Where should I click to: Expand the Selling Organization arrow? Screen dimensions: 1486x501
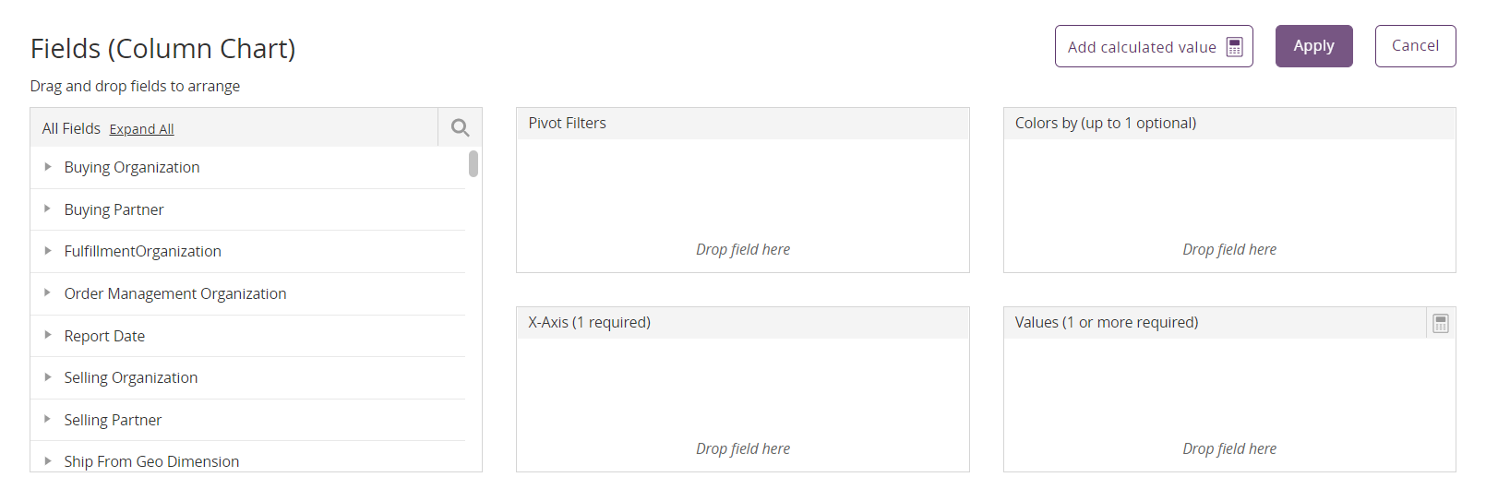(x=48, y=377)
